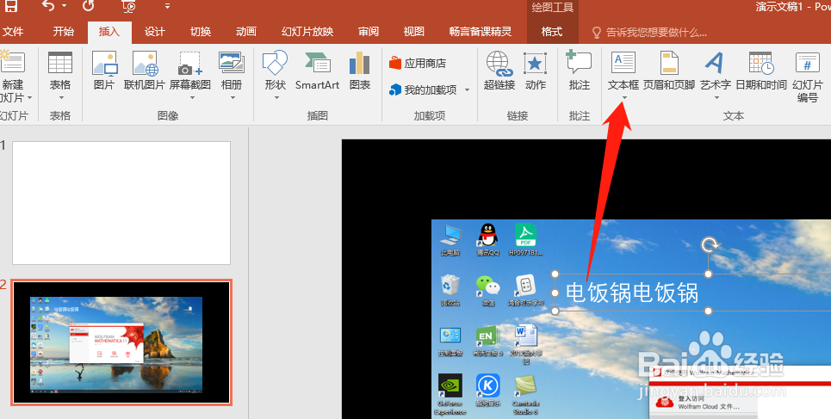Click the PDF file icon in slide image
The width and height of the screenshot is (831, 419).
[526, 235]
